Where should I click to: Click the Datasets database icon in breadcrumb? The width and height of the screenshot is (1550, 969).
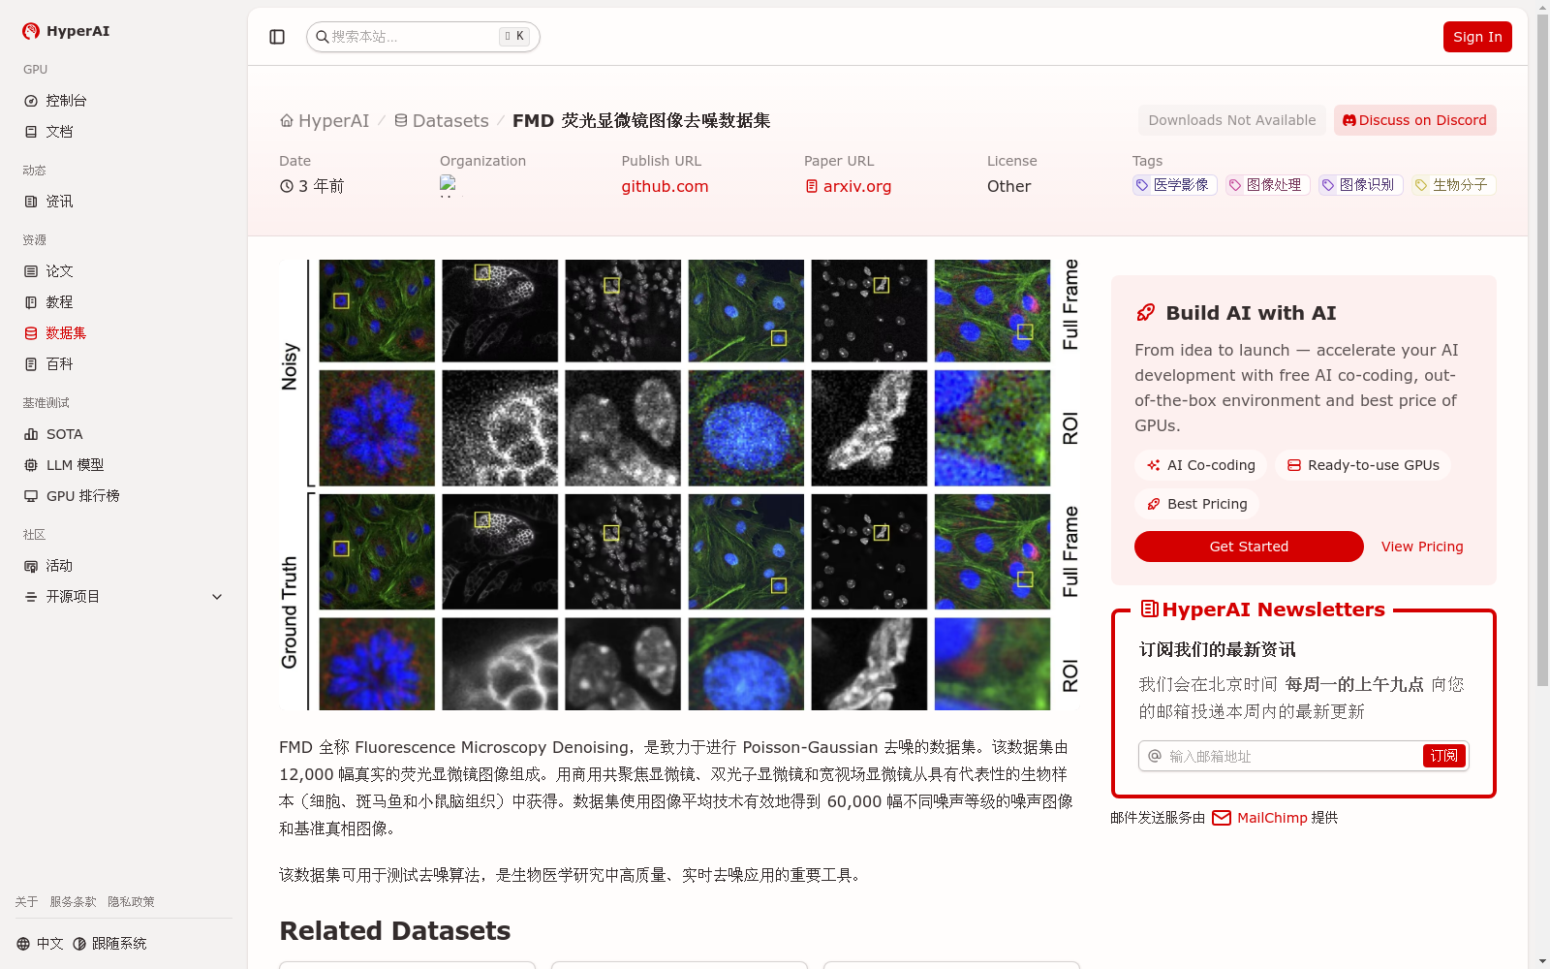point(401,121)
